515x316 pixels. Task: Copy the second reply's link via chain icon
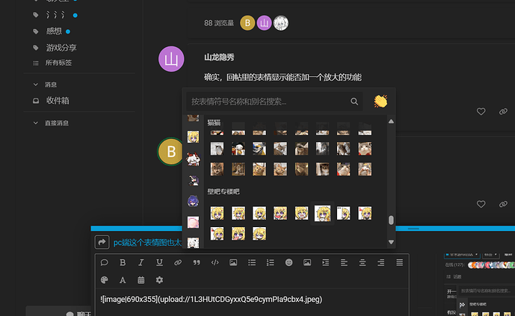pos(503,204)
